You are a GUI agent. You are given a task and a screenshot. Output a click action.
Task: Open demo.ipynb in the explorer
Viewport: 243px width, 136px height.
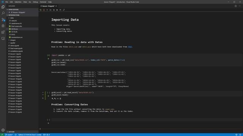tap(22, 46)
